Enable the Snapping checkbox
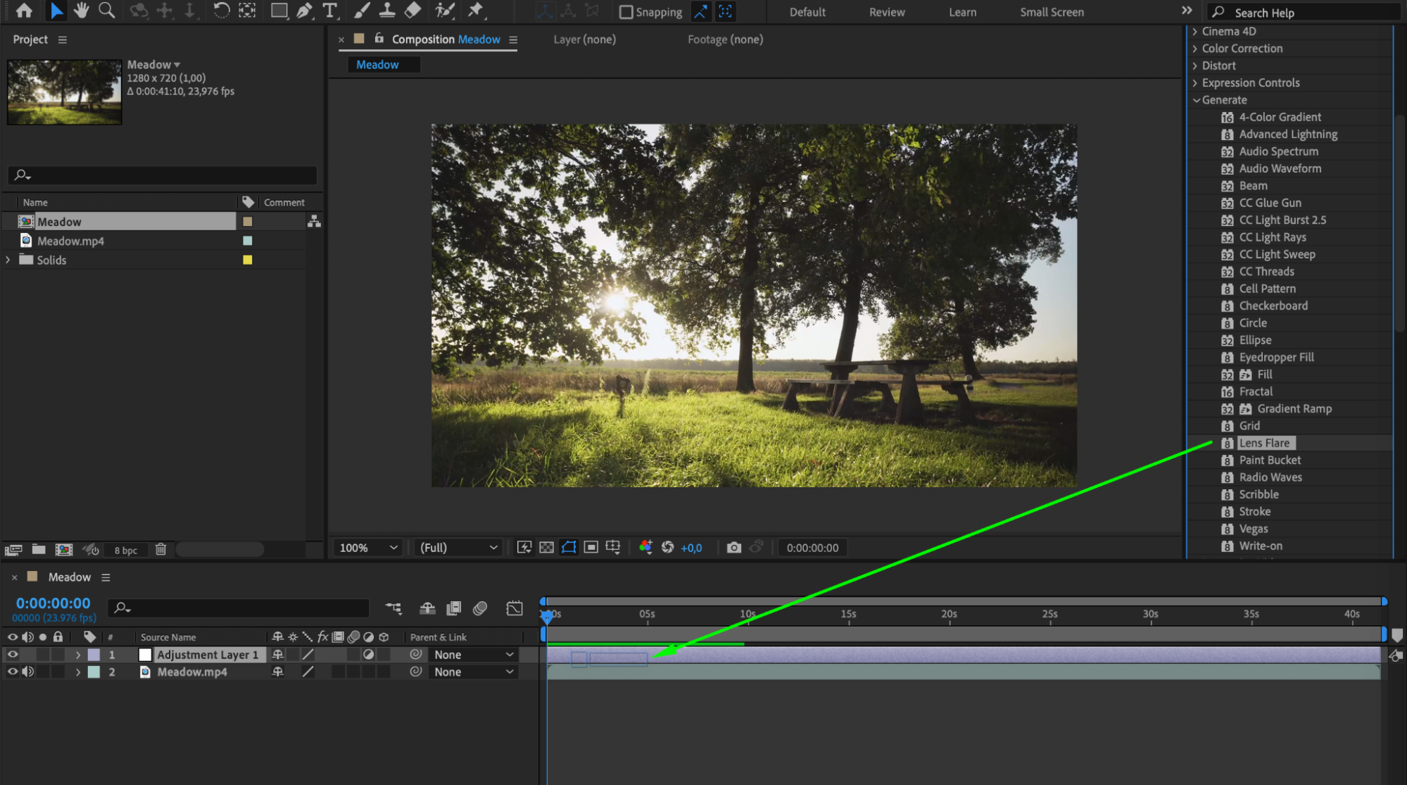Image resolution: width=1407 pixels, height=785 pixels. 626,12
